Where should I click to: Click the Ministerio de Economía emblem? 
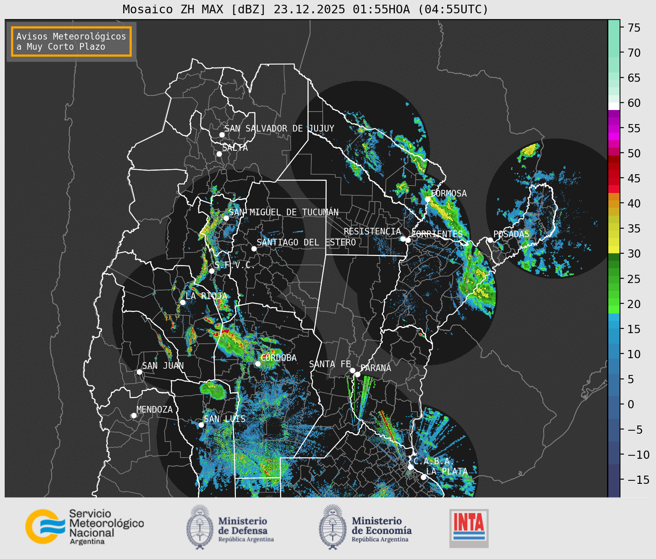point(333,527)
